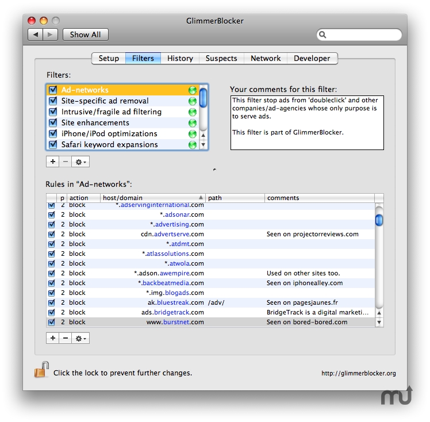Click the forward navigation arrow
This screenshot has width=430, height=422.
click(50, 34)
